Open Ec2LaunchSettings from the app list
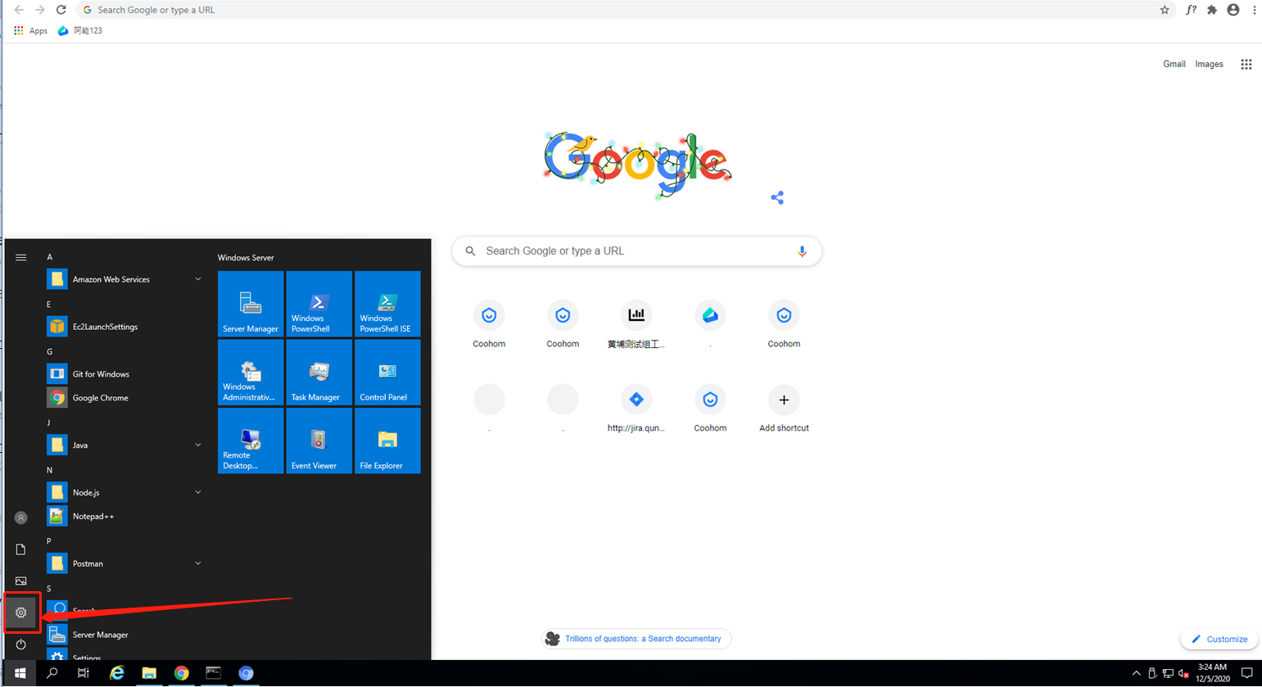The width and height of the screenshot is (1262, 687). tap(124, 327)
